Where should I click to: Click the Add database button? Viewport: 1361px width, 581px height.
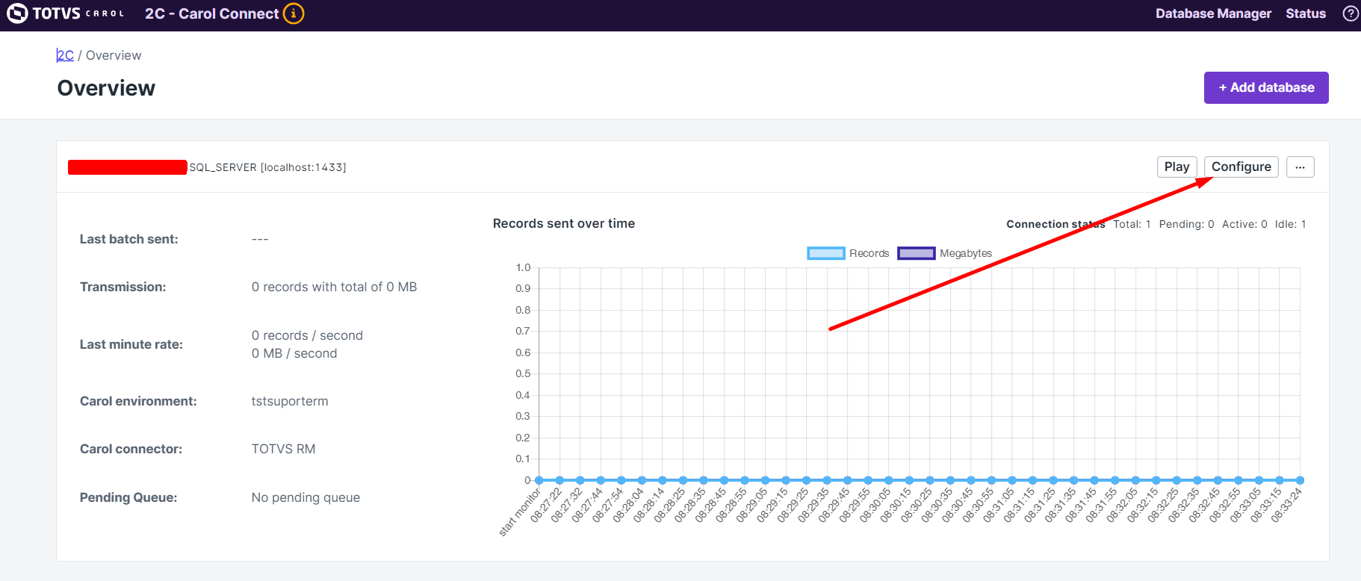1265,87
